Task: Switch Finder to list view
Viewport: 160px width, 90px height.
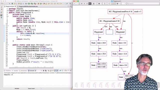Action: (x=84, y=3)
